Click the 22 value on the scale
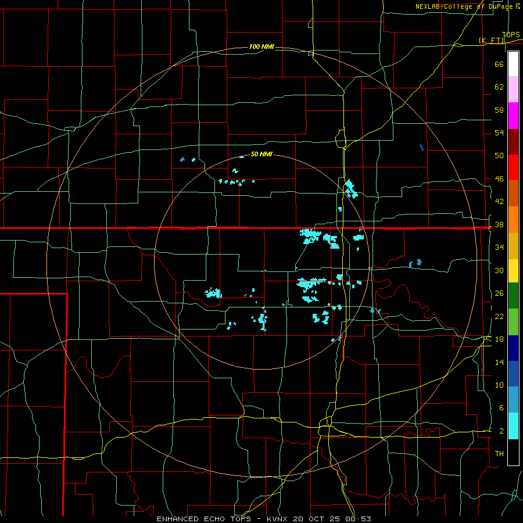Screen dimensions: 523x523 [x=499, y=316]
